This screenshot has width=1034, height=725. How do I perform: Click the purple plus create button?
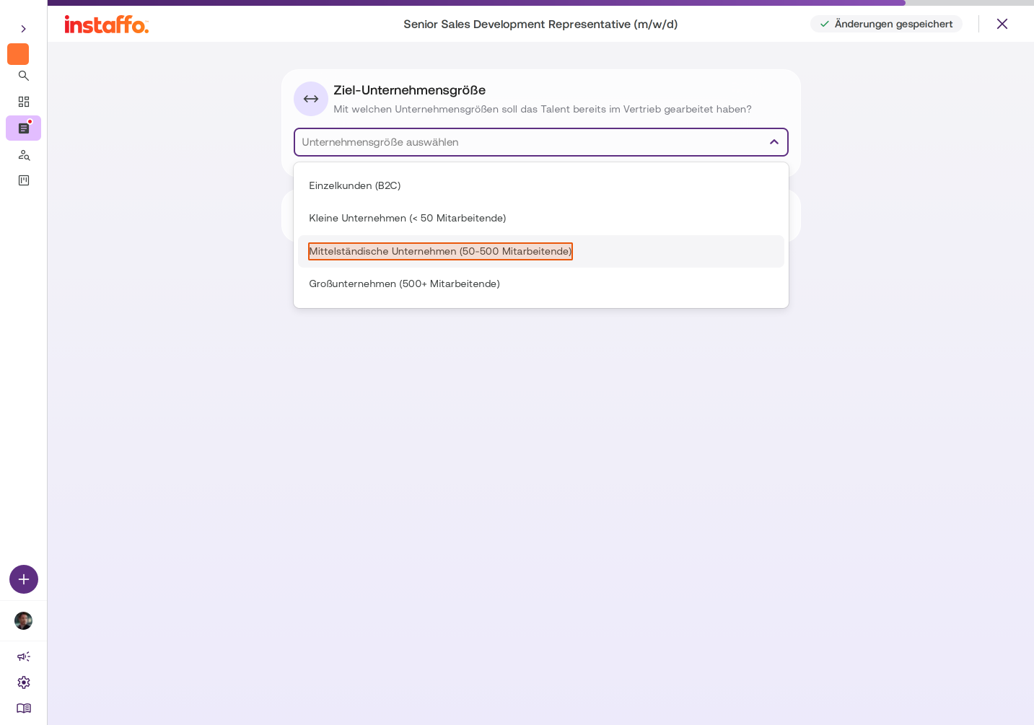[x=24, y=579]
